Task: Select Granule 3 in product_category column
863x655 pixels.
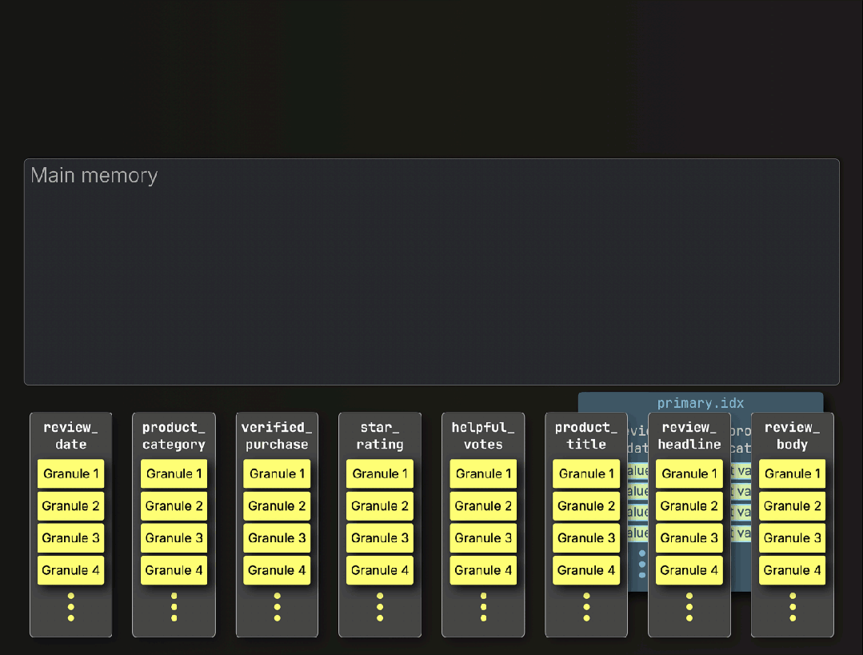Action: click(174, 537)
